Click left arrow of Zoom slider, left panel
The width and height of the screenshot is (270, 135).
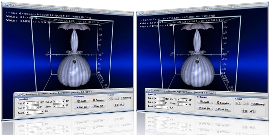(x=54, y=106)
